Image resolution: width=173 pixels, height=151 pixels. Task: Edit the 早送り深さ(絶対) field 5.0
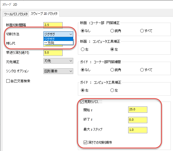pyautogui.click(x=53, y=53)
